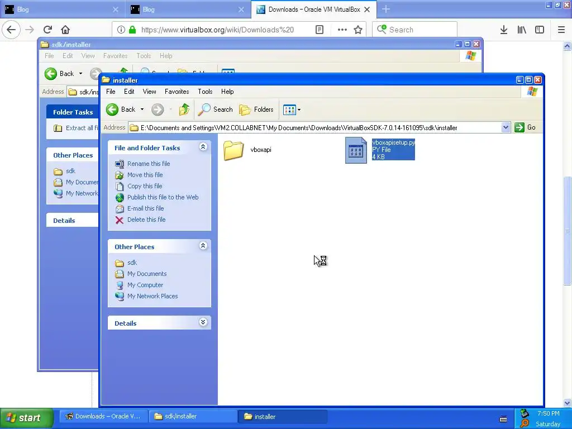The width and height of the screenshot is (572, 429).
Task: Open My Documents in installer Other Places
Action: [147, 274]
